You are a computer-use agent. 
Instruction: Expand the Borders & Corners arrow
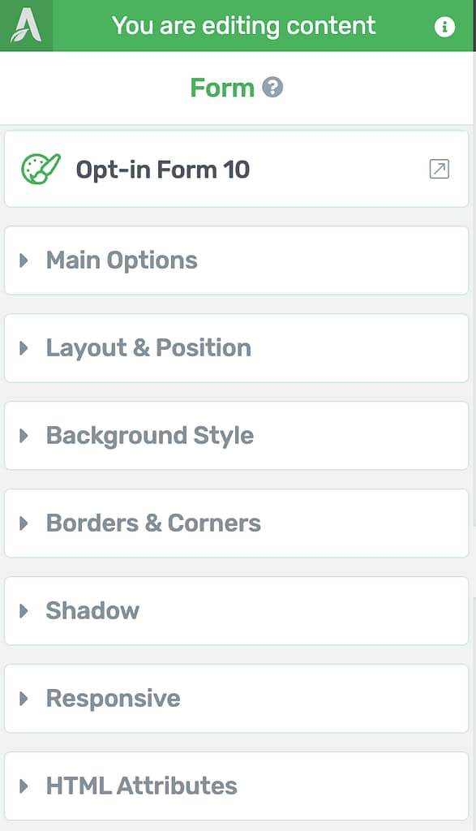coord(24,523)
